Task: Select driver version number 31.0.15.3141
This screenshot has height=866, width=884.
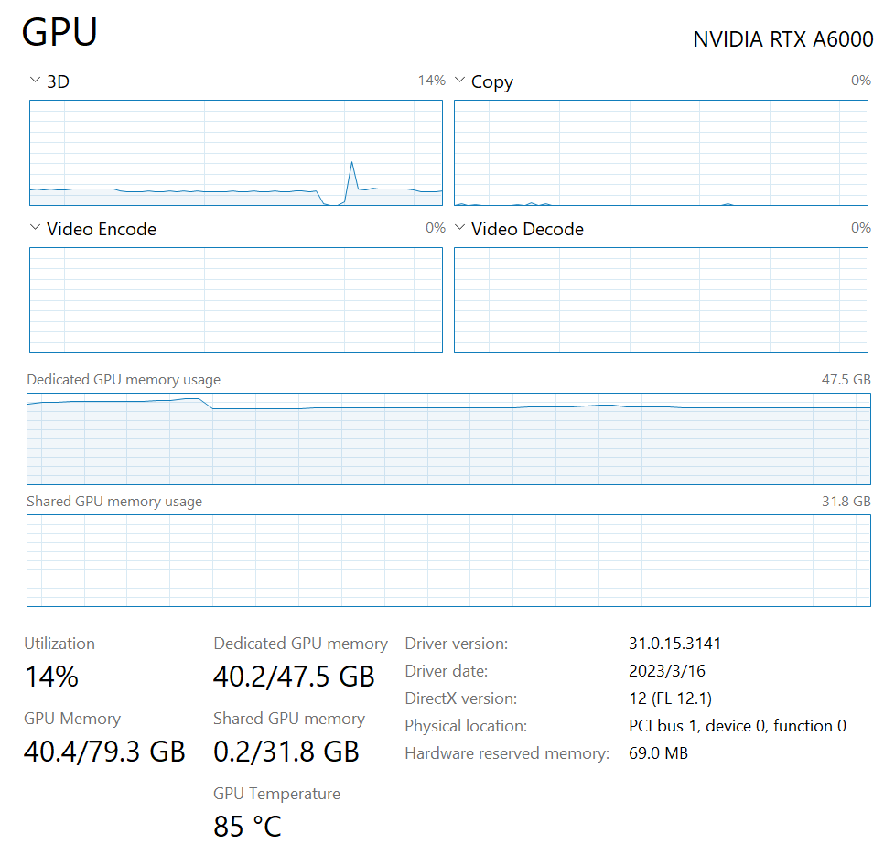Action: click(x=675, y=644)
